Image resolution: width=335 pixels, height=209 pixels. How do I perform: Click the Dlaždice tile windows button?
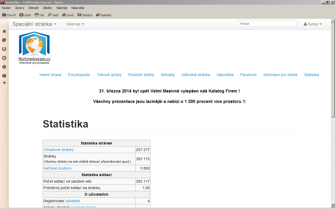[85, 15]
